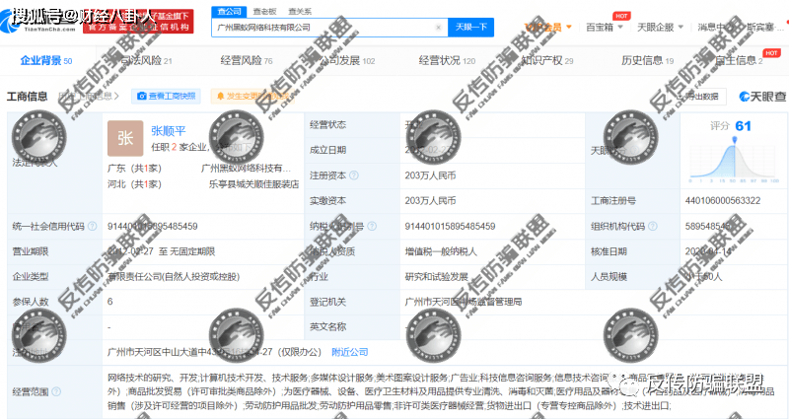Open the 经营风险 tab
The width and height of the screenshot is (789, 419).
tap(246, 60)
